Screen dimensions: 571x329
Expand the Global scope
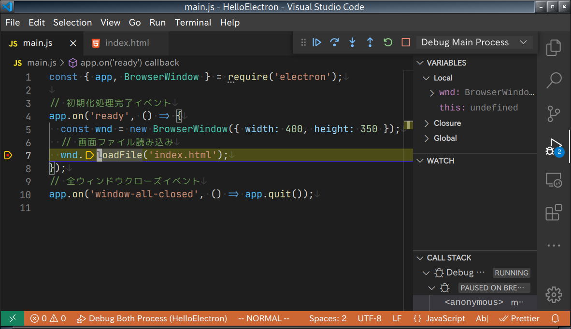(x=427, y=138)
